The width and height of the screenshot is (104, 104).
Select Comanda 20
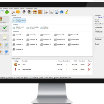(18, 49)
